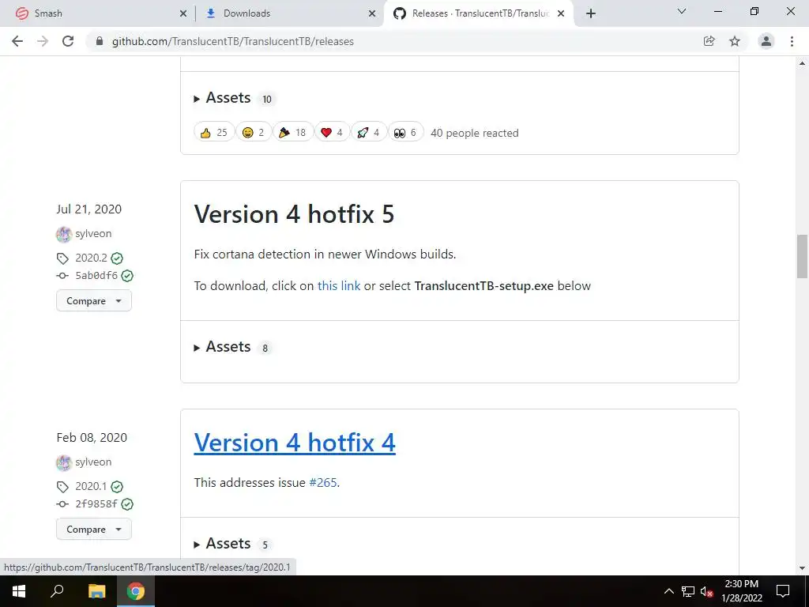Click the network tray icon
This screenshot has height=607, width=809.
[x=688, y=591]
